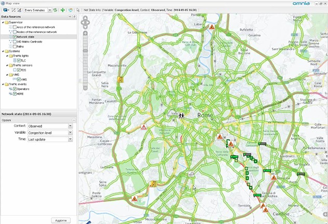Click the green VMS sign near Santa Andrea
This screenshot has width=328, height=224.
click(257, 195)
